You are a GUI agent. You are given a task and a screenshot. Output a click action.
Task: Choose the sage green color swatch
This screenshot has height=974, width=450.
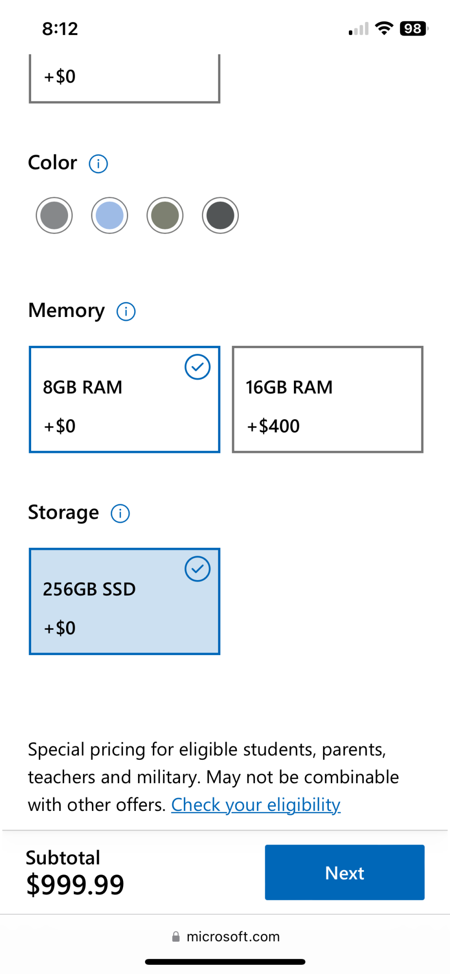(x=165, y=215)
